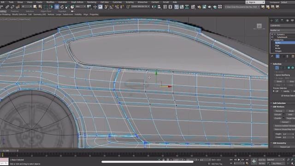Click Remove Modifier trash icon under stack
Image resolution: width=295 pixels, height=166 pixels.
click(287, 56)
